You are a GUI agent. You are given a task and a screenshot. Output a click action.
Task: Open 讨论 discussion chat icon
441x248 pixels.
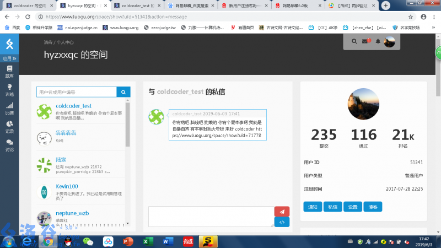point(9,145)
